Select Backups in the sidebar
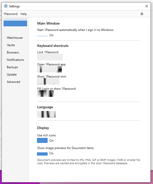This screenshot has width=153, height=184. pos(12,67)
